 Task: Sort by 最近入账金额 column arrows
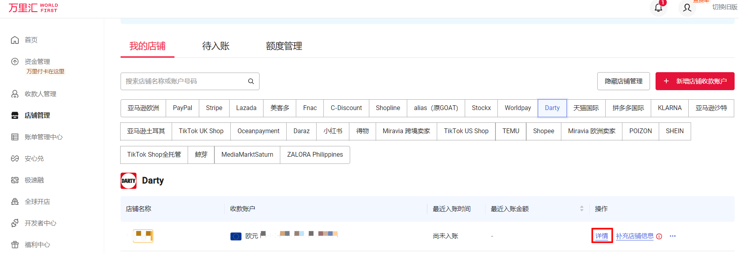582,209
